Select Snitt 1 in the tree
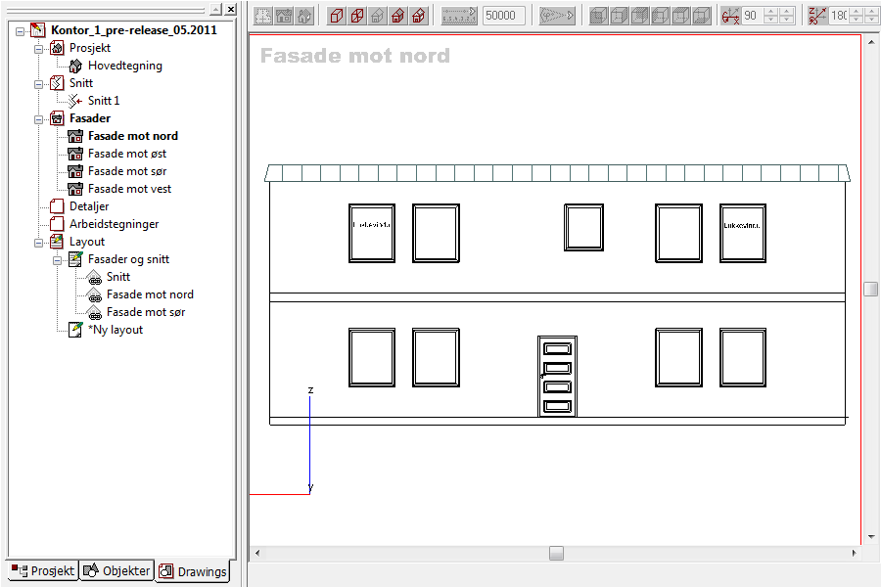This screenshot has height=587, width=881. tap(104, 101)
